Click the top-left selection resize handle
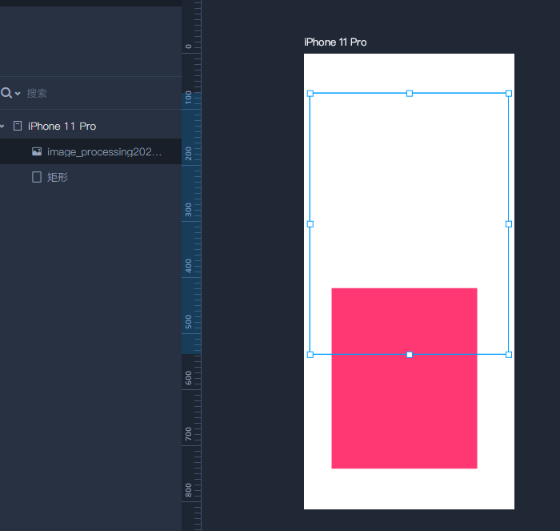The width and height of the screenshot is (560, 531). [x=310, y=94]
